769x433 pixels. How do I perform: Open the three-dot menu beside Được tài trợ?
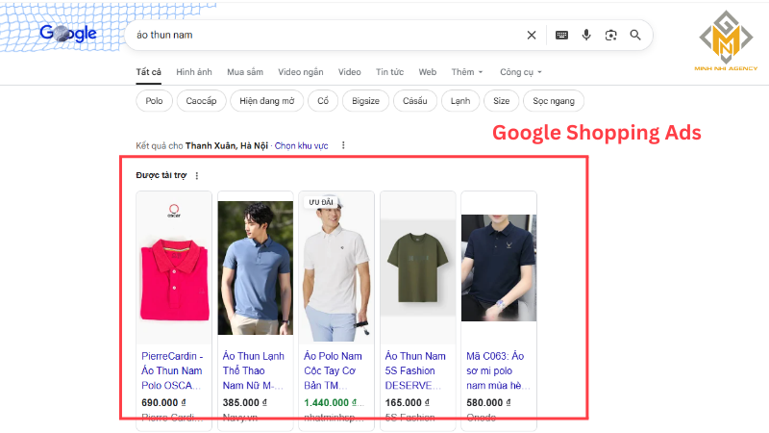(197, 176)
